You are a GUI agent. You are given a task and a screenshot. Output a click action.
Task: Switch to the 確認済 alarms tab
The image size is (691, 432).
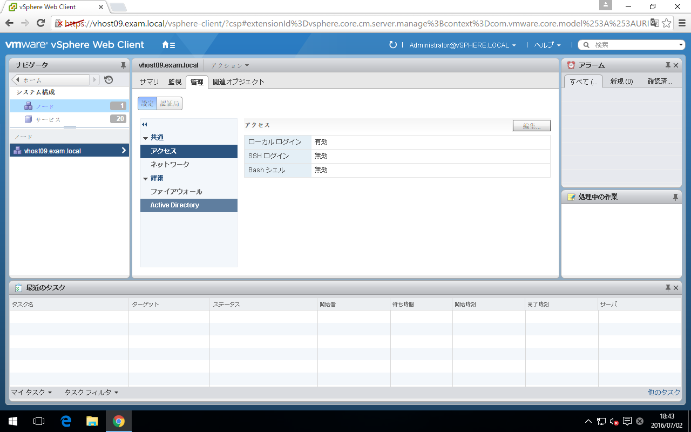[660, 82]
